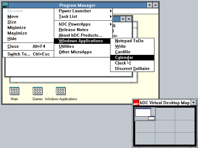Open Other MicroApps menu entry

(x=82, y=52)
